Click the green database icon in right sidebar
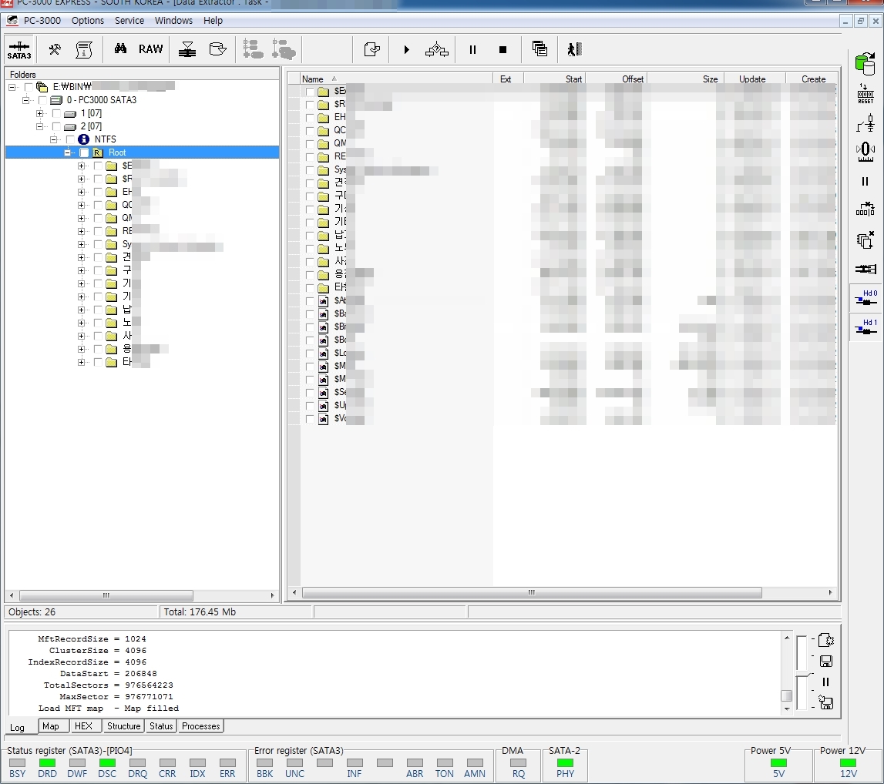 [x=866, y=63]
